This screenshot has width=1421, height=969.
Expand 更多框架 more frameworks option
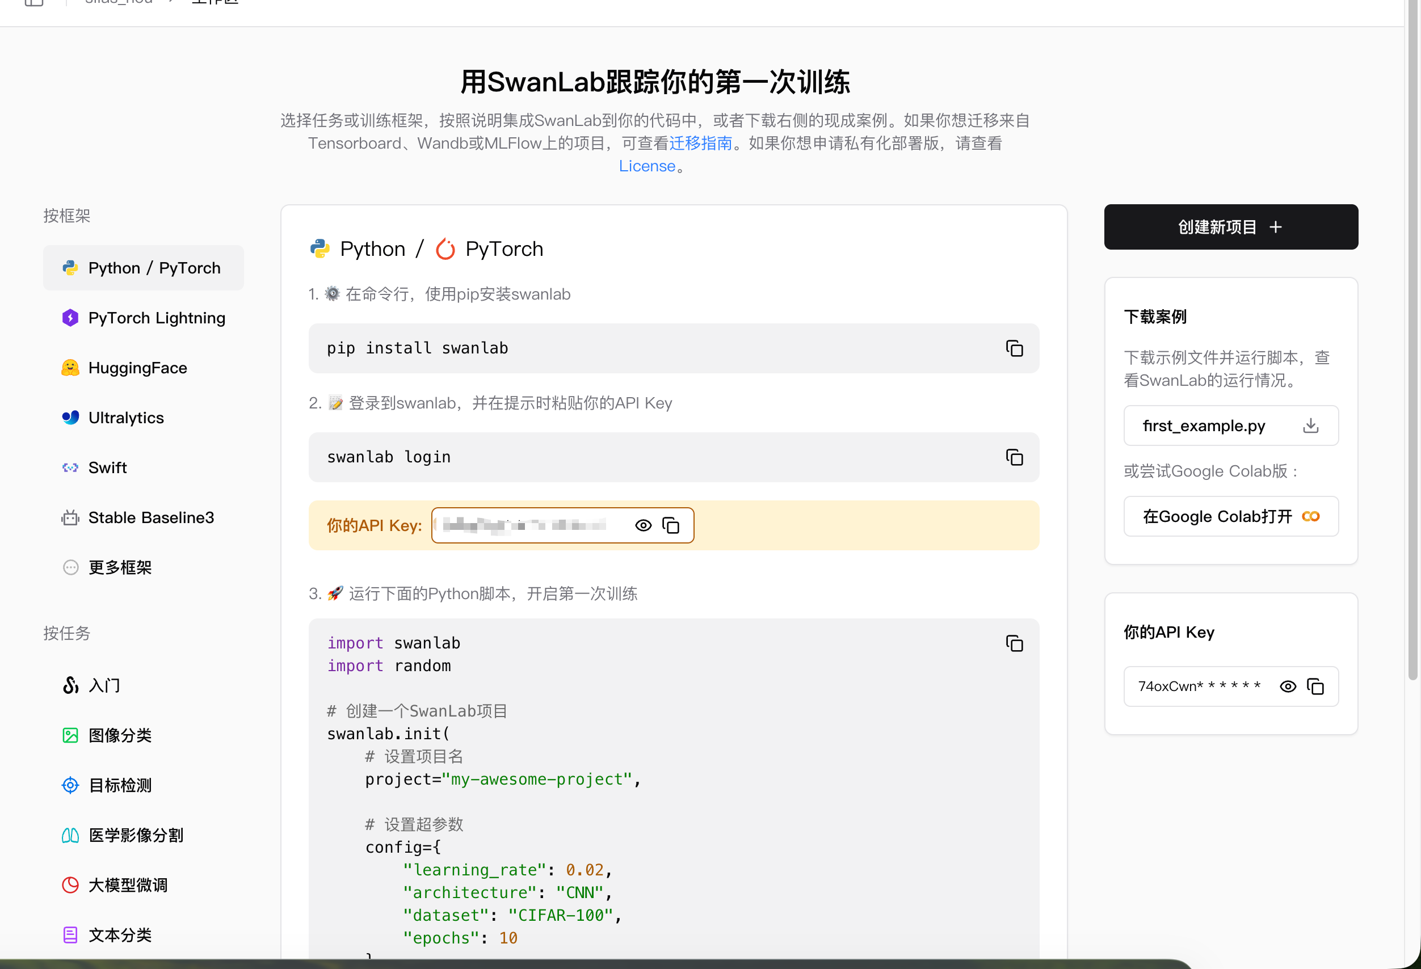[x=120, y=567]
